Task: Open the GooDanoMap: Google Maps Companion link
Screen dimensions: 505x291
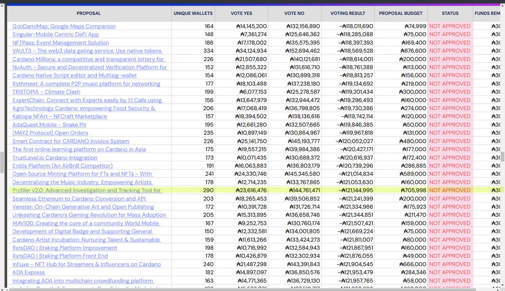Action: pyautogui.click(x=64, y=26)
